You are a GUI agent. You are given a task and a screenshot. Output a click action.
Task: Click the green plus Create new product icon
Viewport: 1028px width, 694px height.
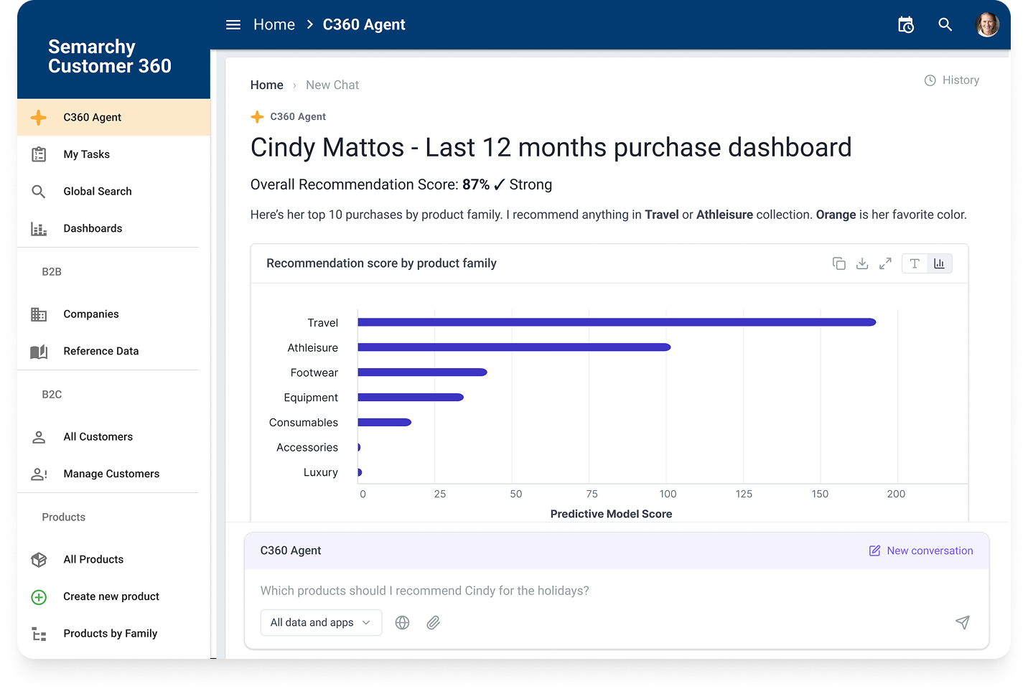pos(39,597)
